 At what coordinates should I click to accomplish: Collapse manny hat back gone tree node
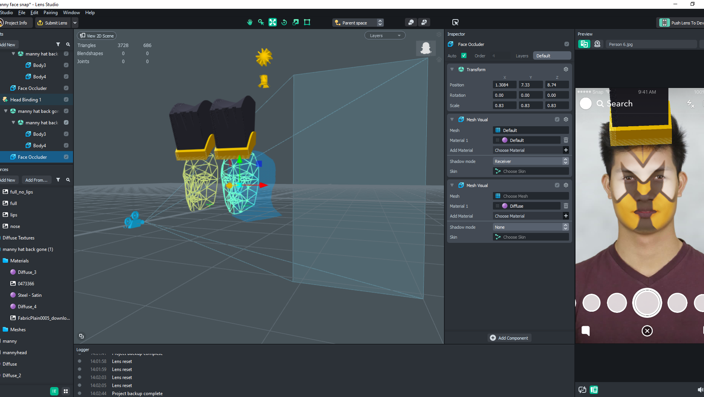6,111
